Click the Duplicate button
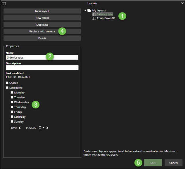Viewport: 185px width, 169px height. click(x=42, y=25)
